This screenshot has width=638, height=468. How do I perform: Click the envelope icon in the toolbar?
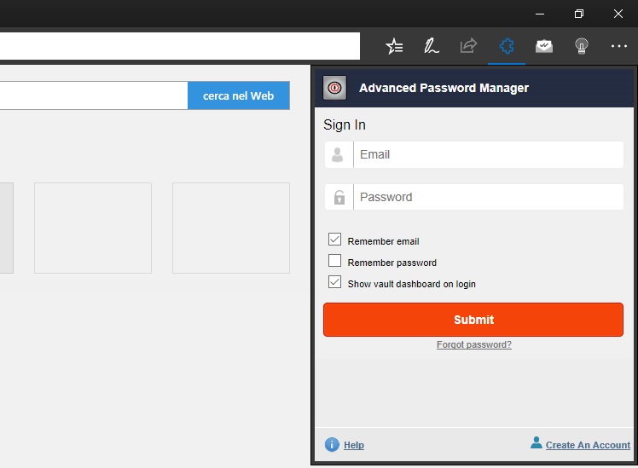point(544,46)
